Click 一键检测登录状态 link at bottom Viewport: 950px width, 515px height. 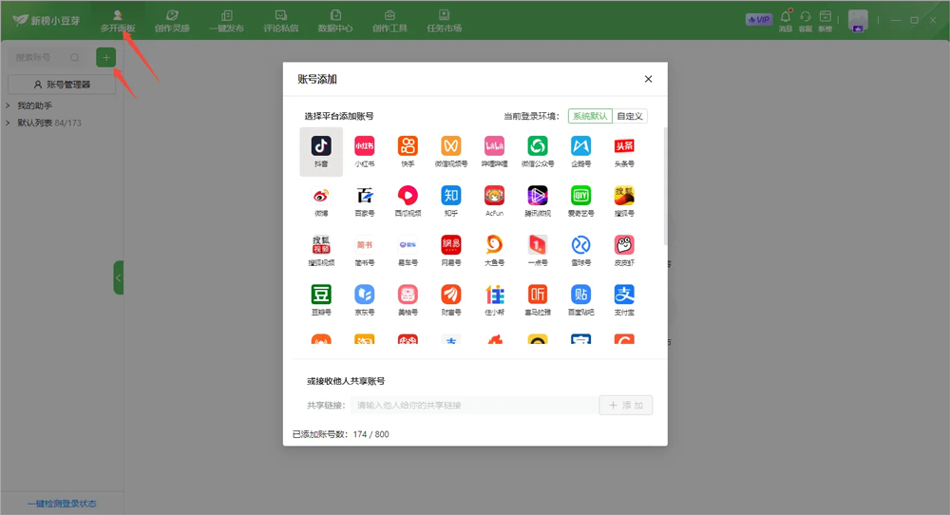coord(62,504)
